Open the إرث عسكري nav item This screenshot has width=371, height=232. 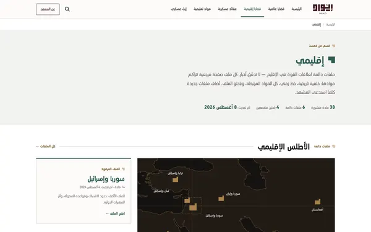[x=179, y=9]
